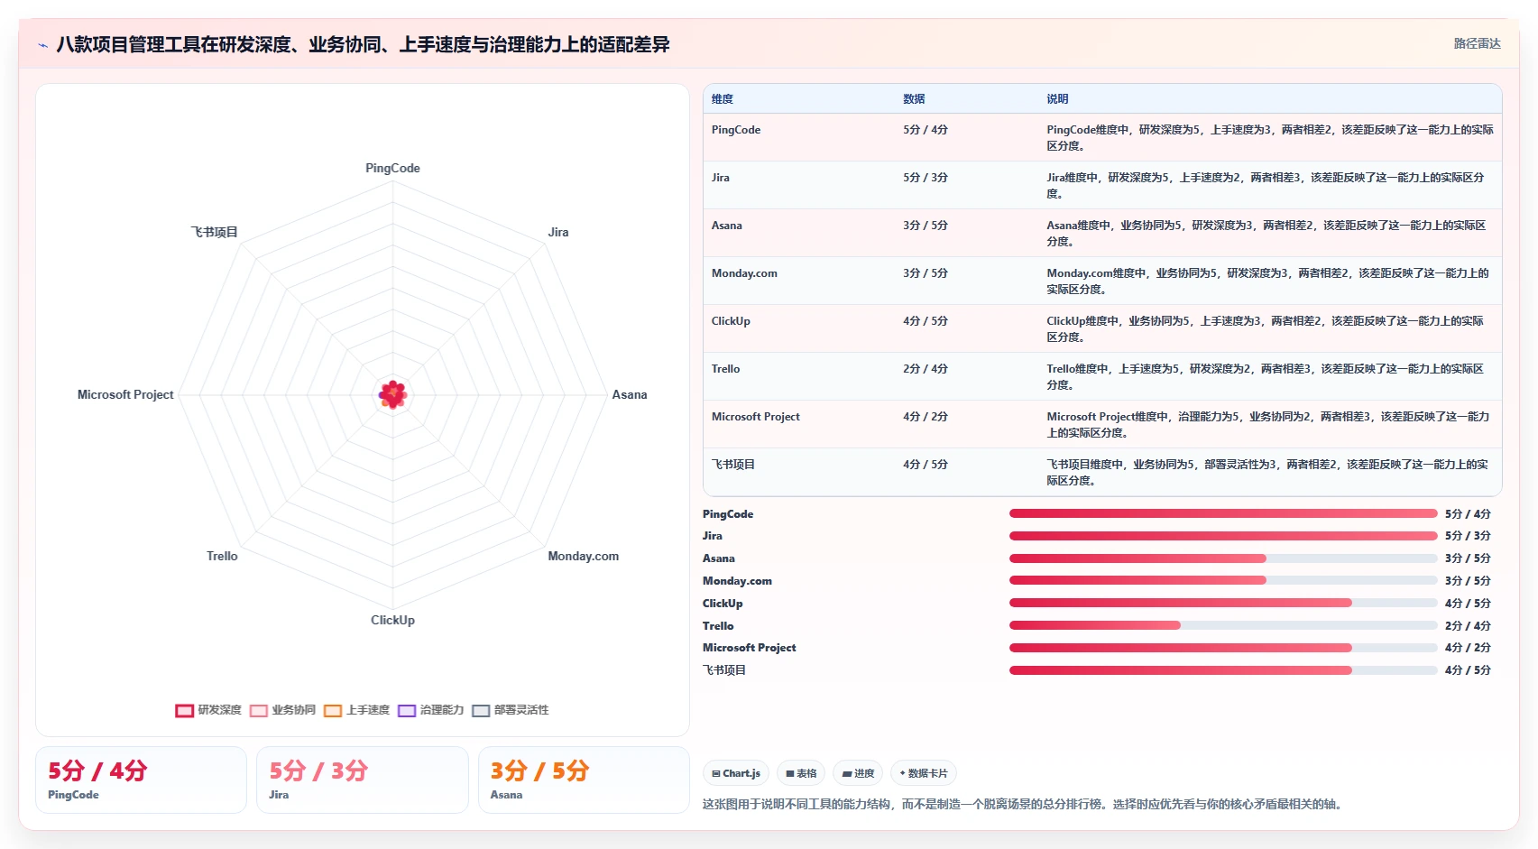The height and width of the screenshot is (849, 1538).
Task: Click the 表格 tag chip
Action: coord(801,773)
